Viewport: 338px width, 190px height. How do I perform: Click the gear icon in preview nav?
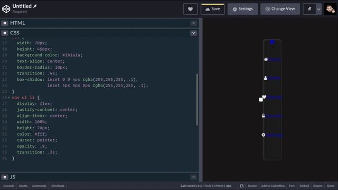pos(263,135)
